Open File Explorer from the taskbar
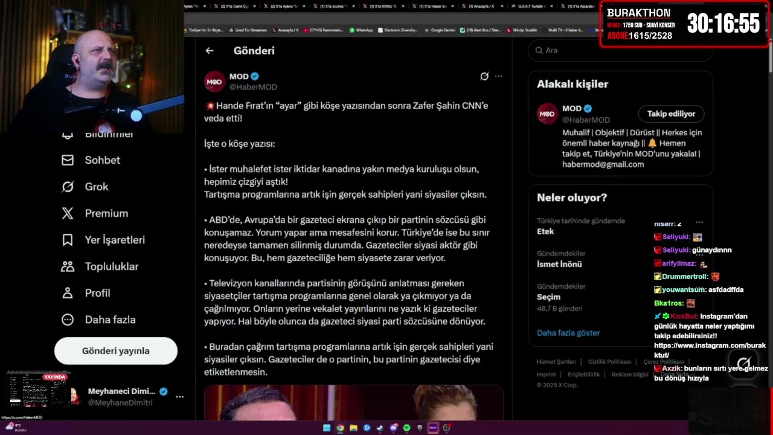This screenshot has width=773, height=435. (353, 428)
